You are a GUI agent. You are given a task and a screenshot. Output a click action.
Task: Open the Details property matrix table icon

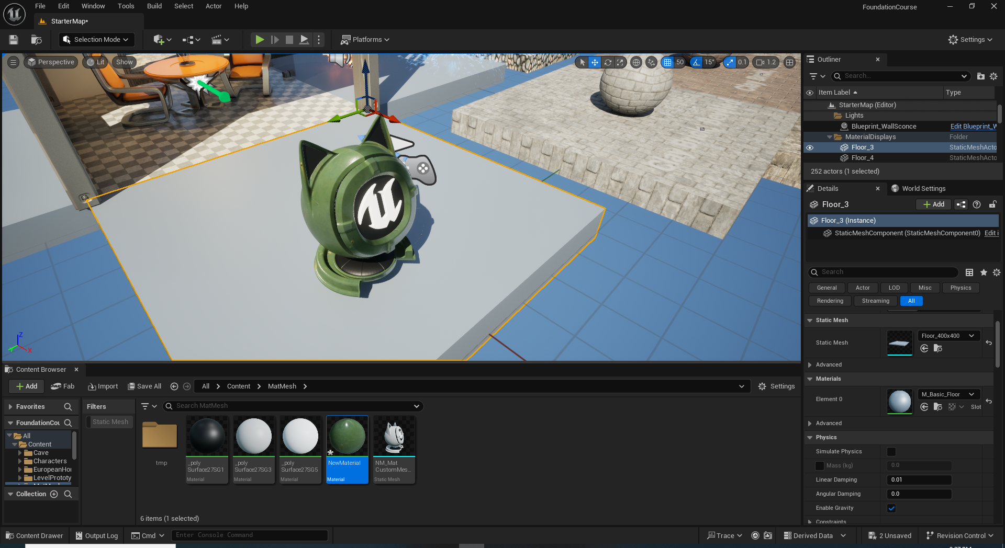tap(969, 272)
